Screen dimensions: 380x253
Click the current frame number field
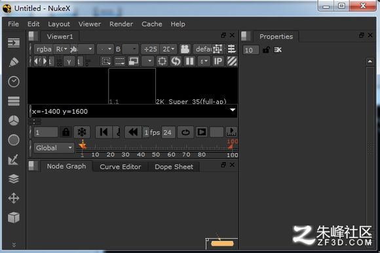tap(46, 132)
